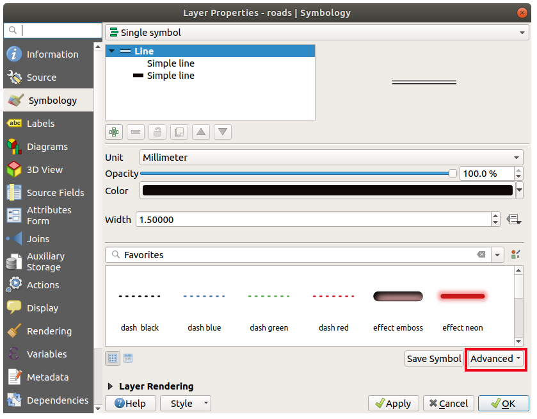The height and width of the screenshot is (419, 537).
Task: Click the remove symbol layer button
Action: [x=136, y=132]
